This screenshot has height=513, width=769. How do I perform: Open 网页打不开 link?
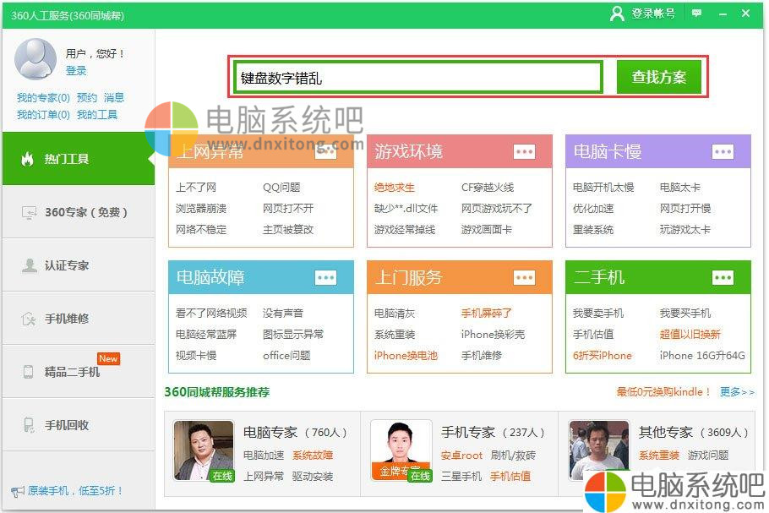[x=288, y=209]
